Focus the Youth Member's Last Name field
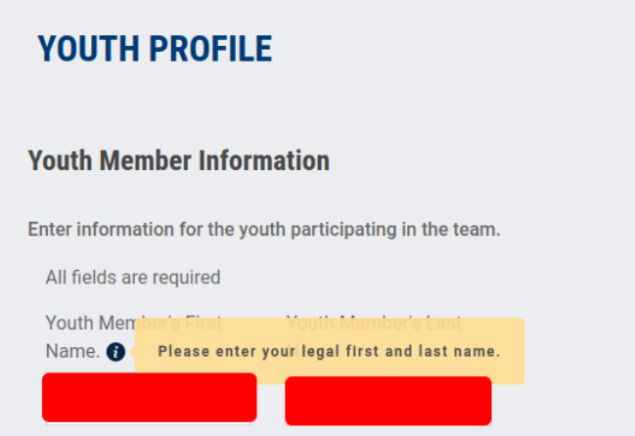Screen dimensions: 635x436 tap(388, 401)
